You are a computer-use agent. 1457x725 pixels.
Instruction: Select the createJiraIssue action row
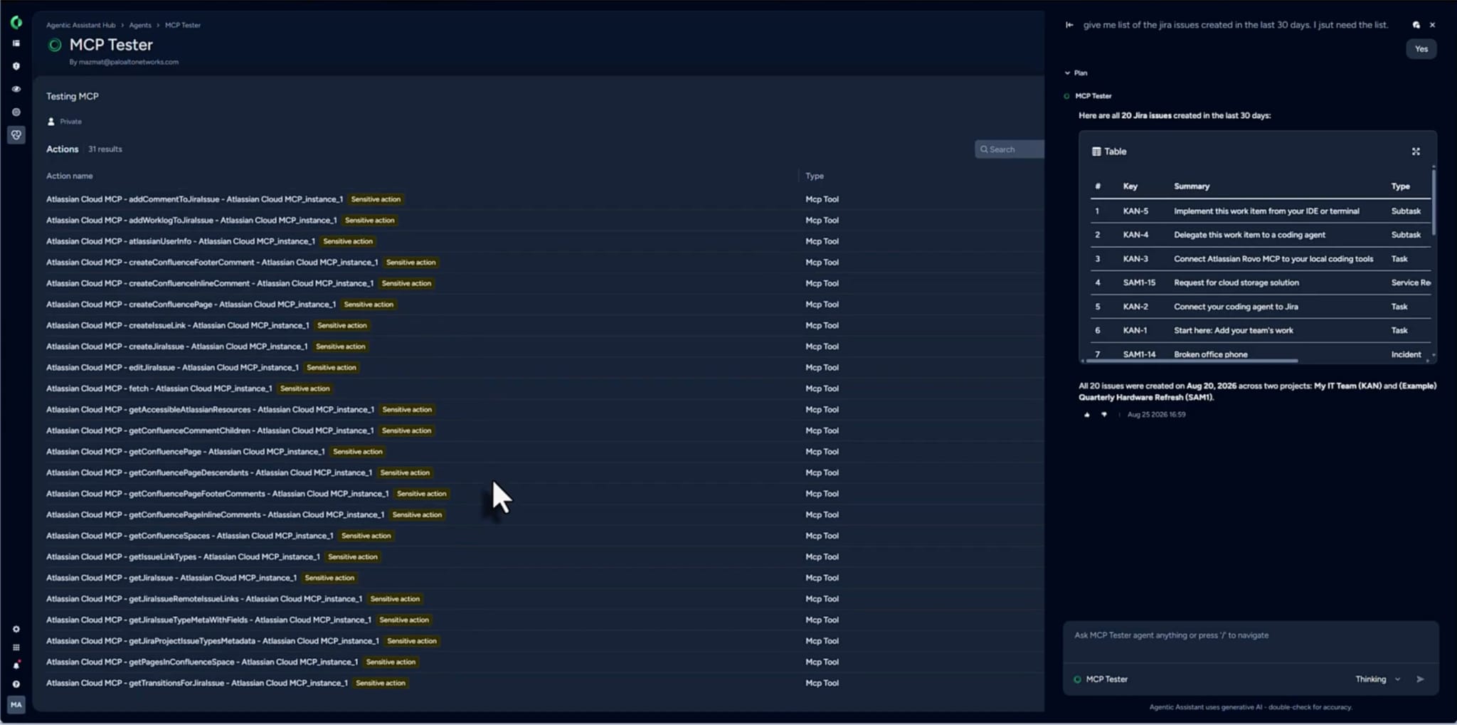(538, 346)
